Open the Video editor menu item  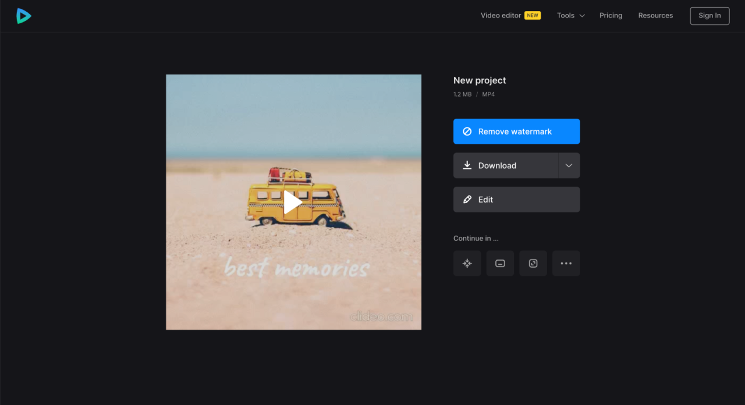coord(501,15)
